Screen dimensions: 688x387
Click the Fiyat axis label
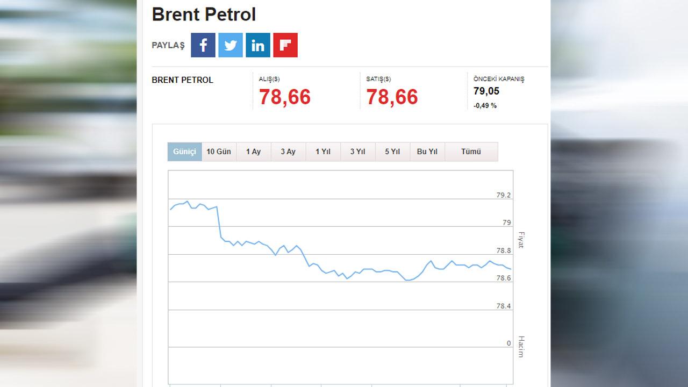point(521,240)
